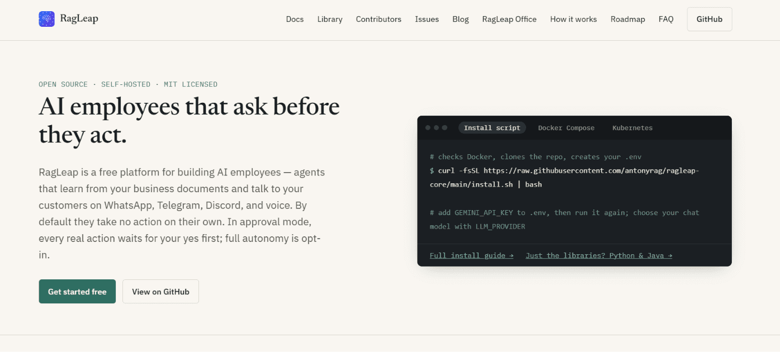
Task: Open the Full install guide link
Action: point(471,255)
